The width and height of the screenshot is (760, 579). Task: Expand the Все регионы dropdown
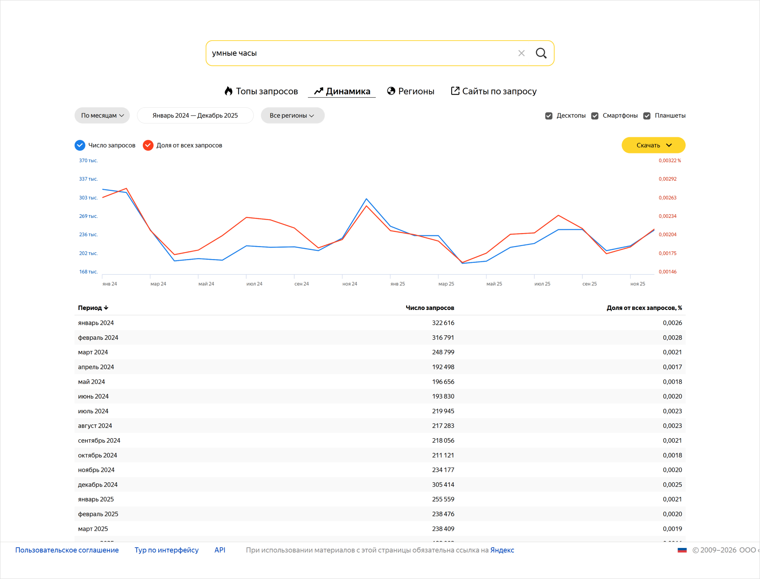(292, 116)
